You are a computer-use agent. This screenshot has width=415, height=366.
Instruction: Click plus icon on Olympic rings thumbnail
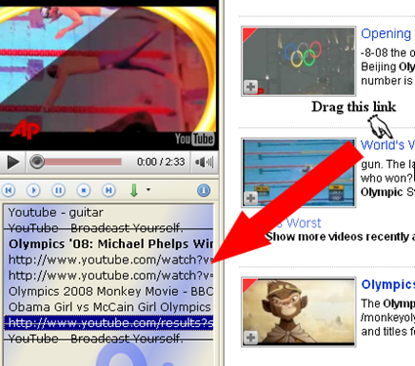pos(251,87)
